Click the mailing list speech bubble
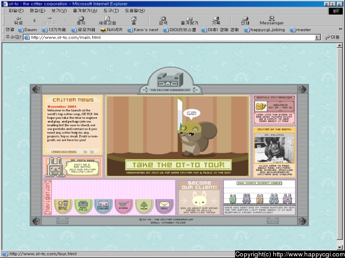The height and width of the screenshot is (258, 345). coord(81,168)
